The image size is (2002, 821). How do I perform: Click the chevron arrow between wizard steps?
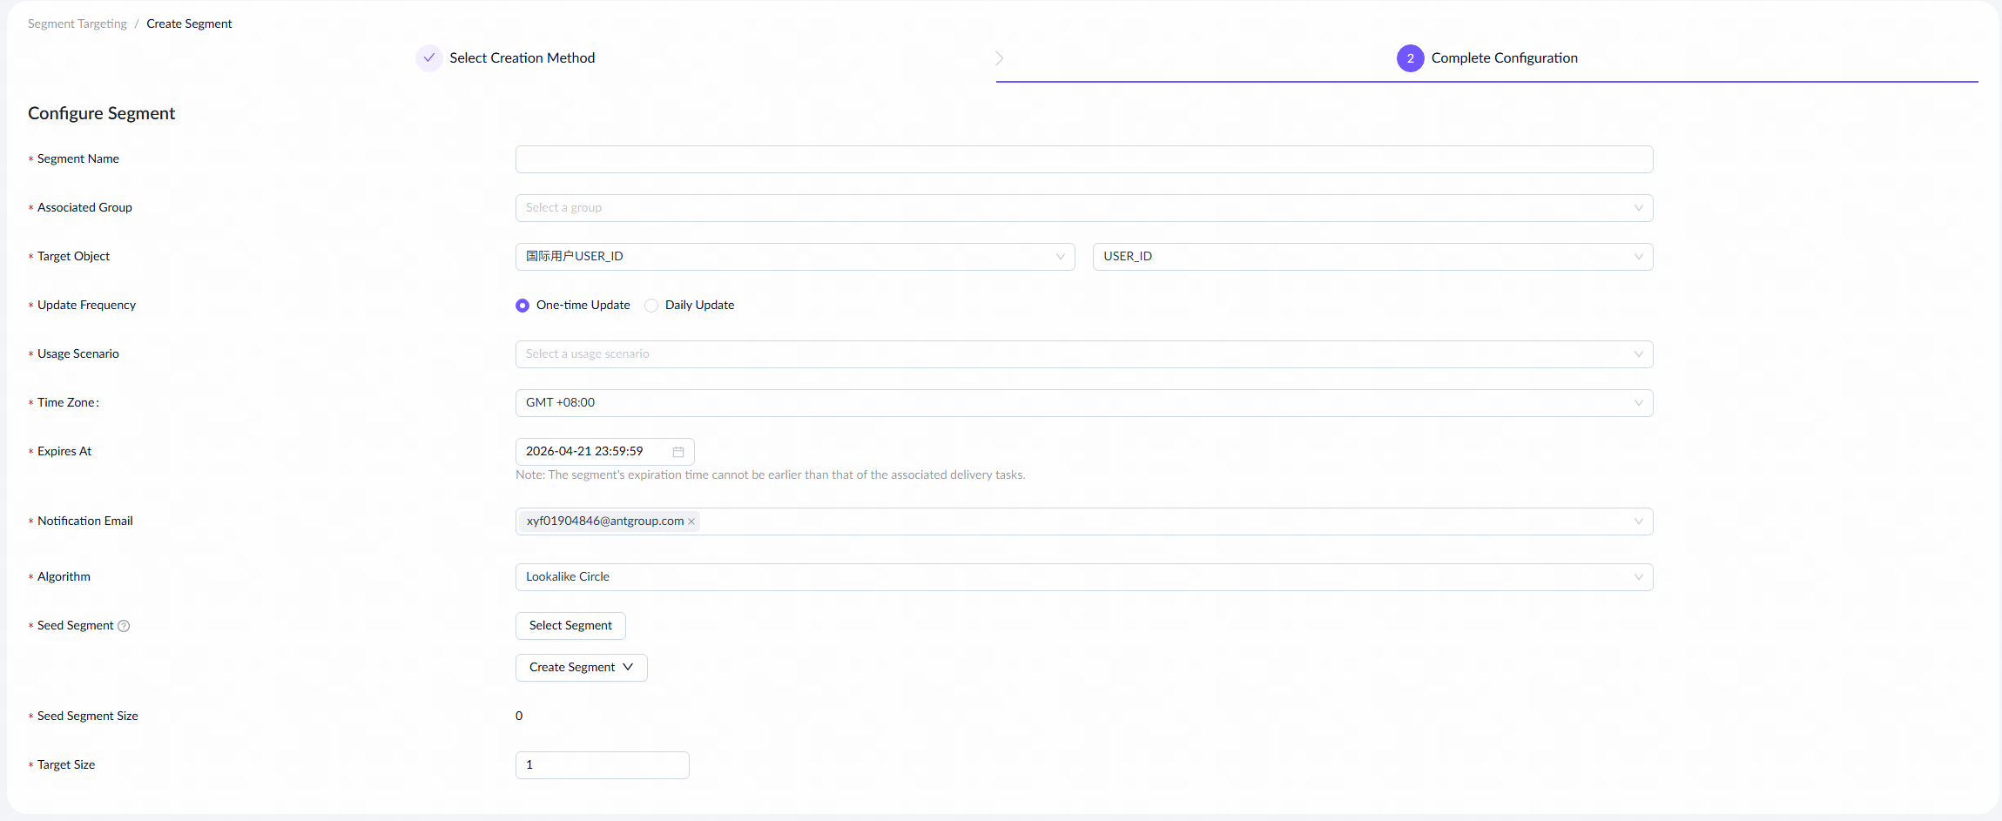pyautogui.click(x=1000, y=58)
